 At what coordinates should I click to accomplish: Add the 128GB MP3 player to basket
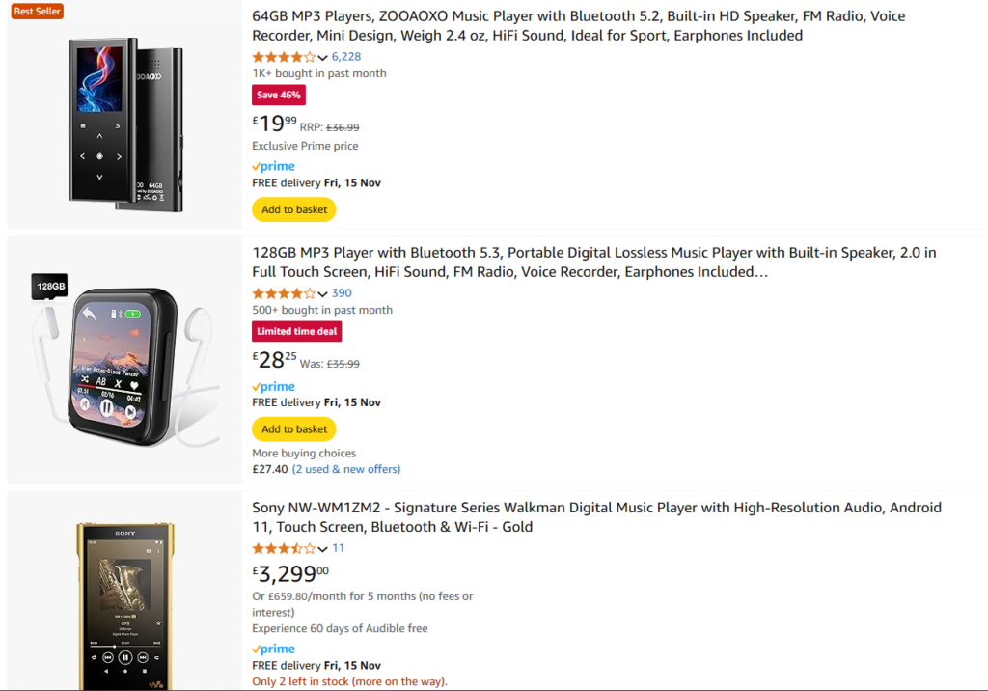[x=294, y=429]
